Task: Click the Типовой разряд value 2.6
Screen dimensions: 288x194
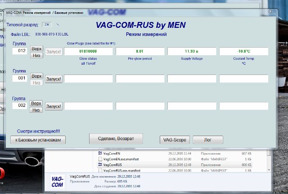Action: coord(47,25)
